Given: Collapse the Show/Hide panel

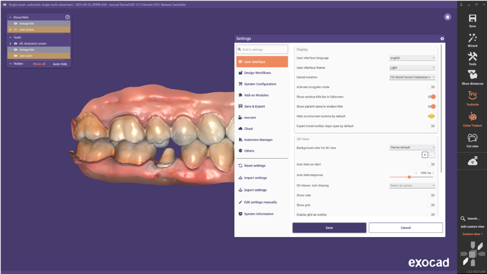Looking at the screenshot, I should [x=10, y=18].
